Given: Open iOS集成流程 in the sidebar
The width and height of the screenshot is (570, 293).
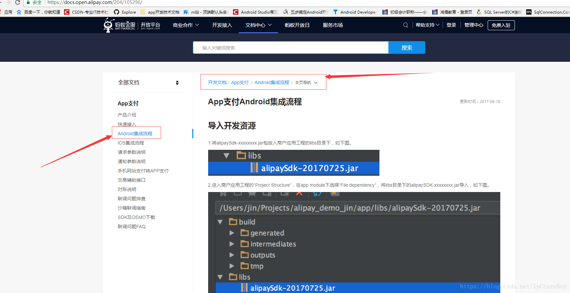Looking at the screenshot, I should coord(131,143).
